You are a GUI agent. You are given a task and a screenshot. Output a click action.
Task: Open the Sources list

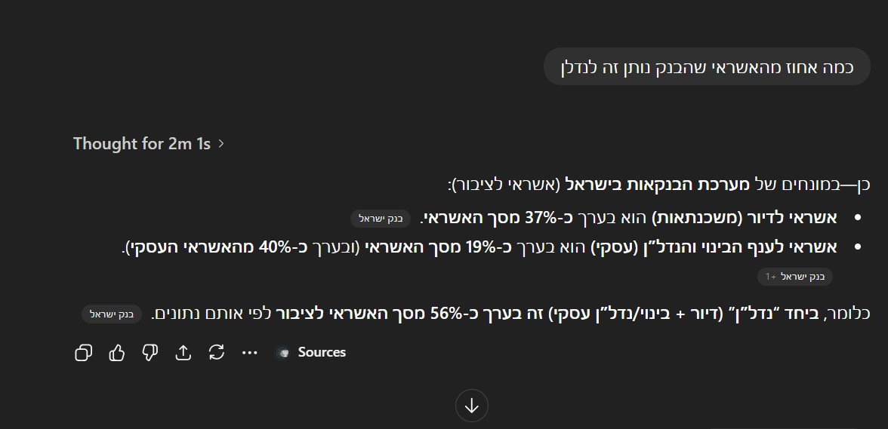pos(311,352)
